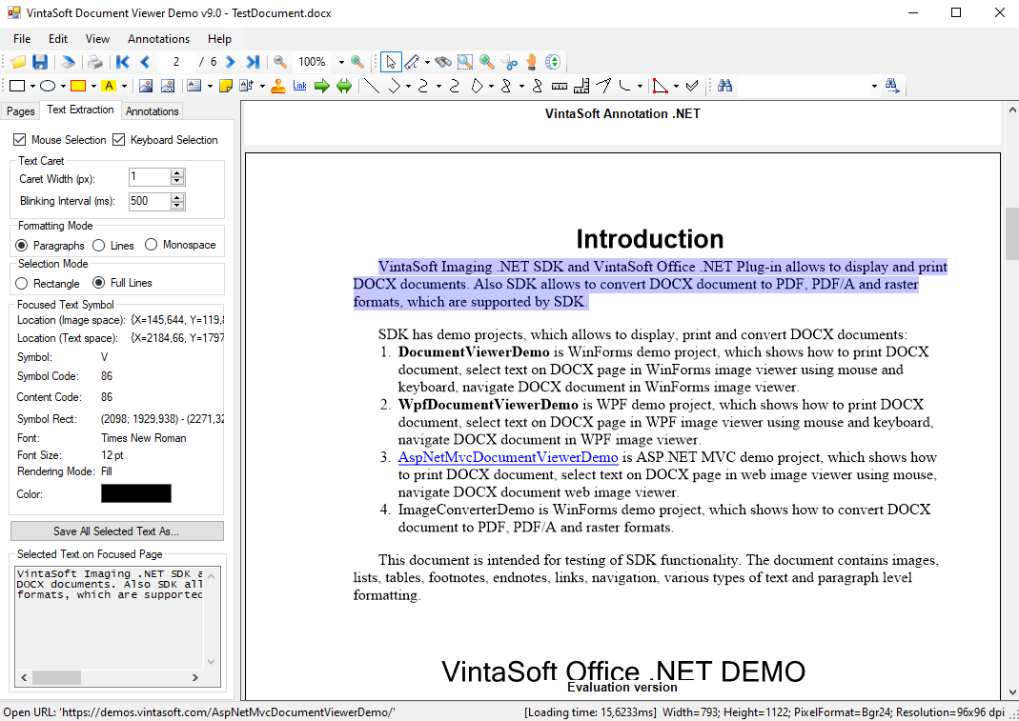Open the zoom level dropdown
Screen dimensions: 1019x721
tap(341, 62)
